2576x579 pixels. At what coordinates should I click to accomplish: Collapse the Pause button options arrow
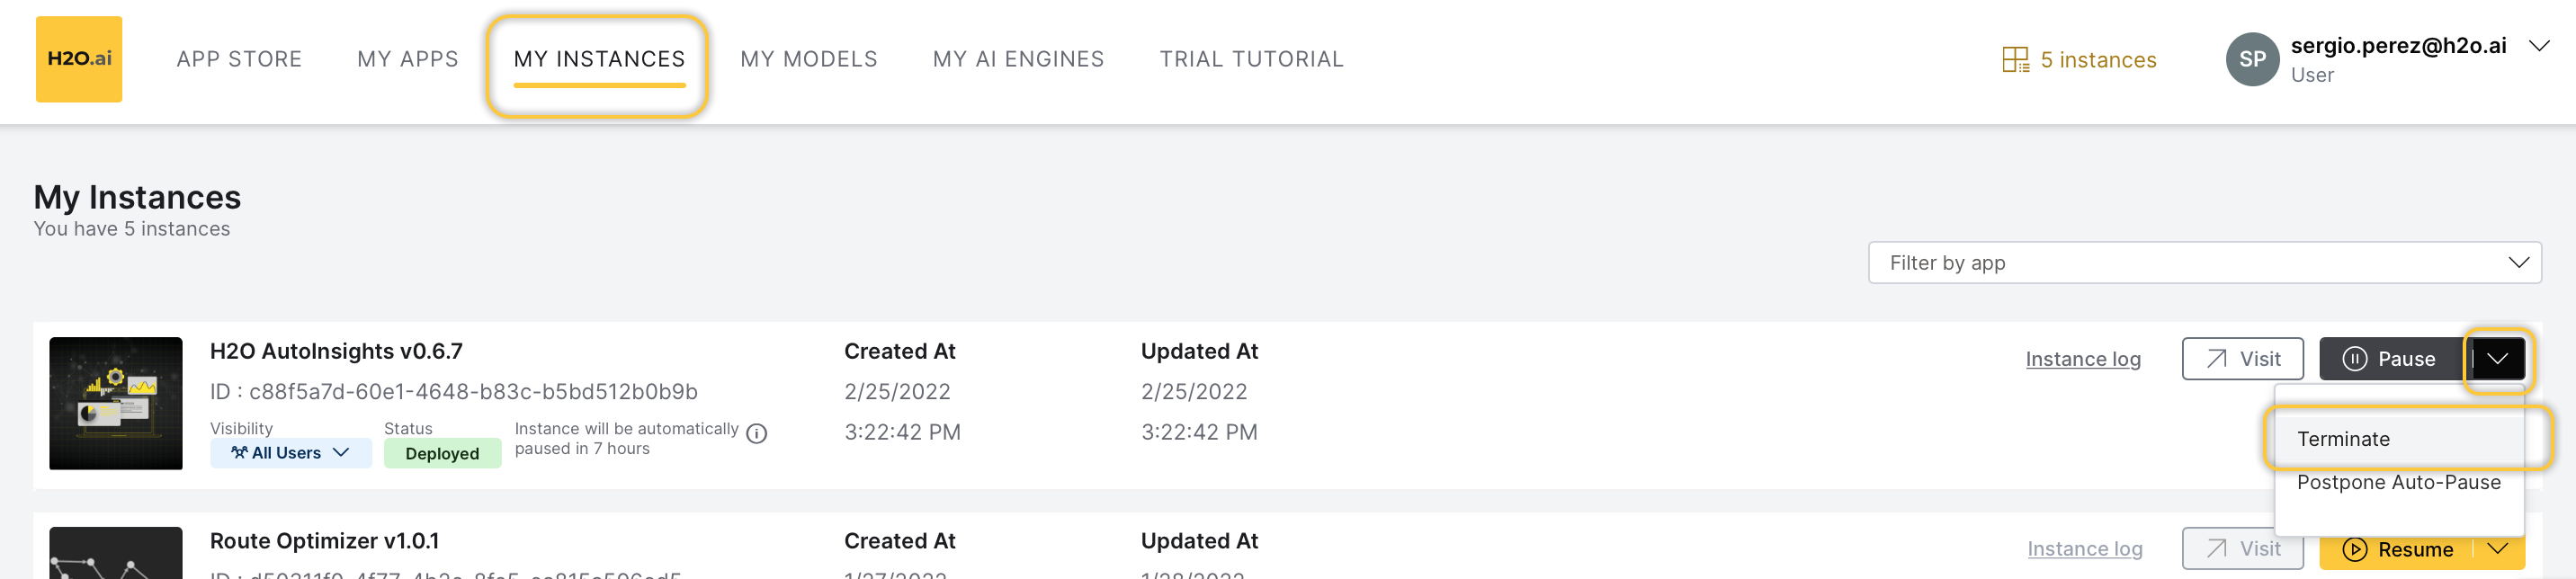click(2497, 359)
